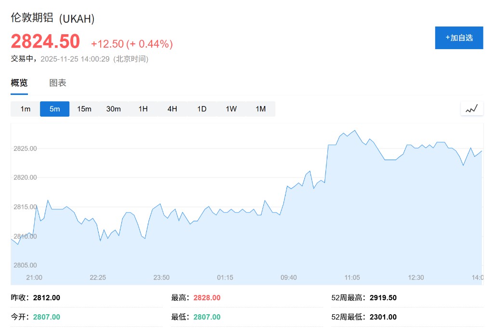Click the 2824.50 current price

point(45,42)
